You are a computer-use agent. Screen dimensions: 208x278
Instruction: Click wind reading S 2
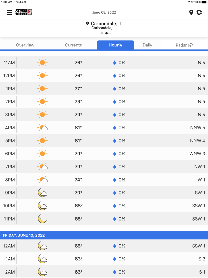(x=202, y=259)
